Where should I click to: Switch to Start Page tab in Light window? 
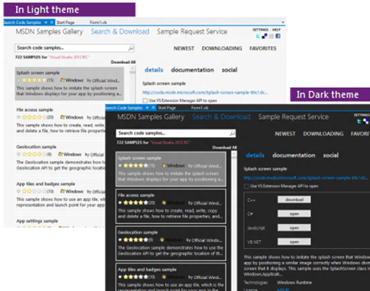tap(65, 23)
